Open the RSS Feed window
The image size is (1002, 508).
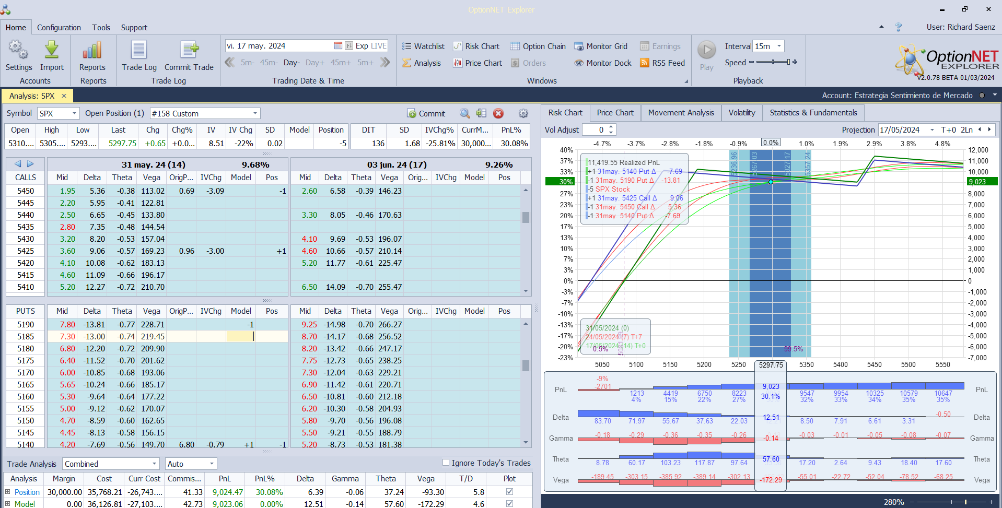pyautogui.click(x=662, y=63)
